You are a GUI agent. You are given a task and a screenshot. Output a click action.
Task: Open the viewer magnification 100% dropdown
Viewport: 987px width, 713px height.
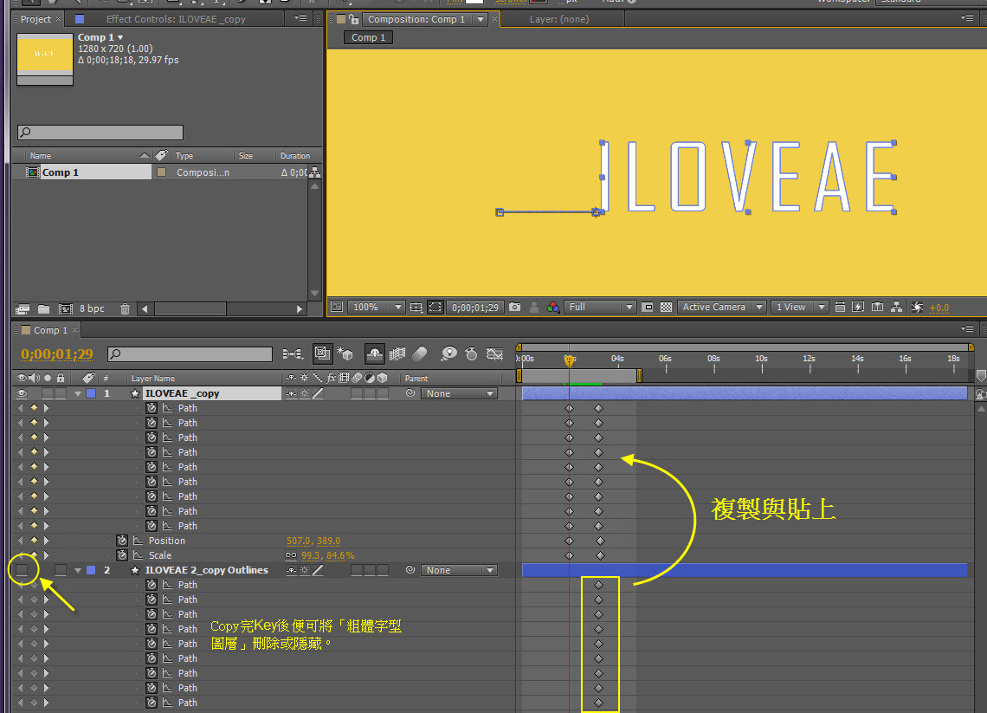point(377,308)
